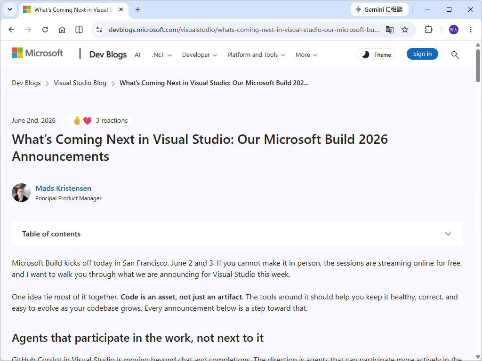Go to Visual Studio Blog breadcrumb
This screenshot has height=361, width=482.
pyautogui.click(x=80, y=83)
